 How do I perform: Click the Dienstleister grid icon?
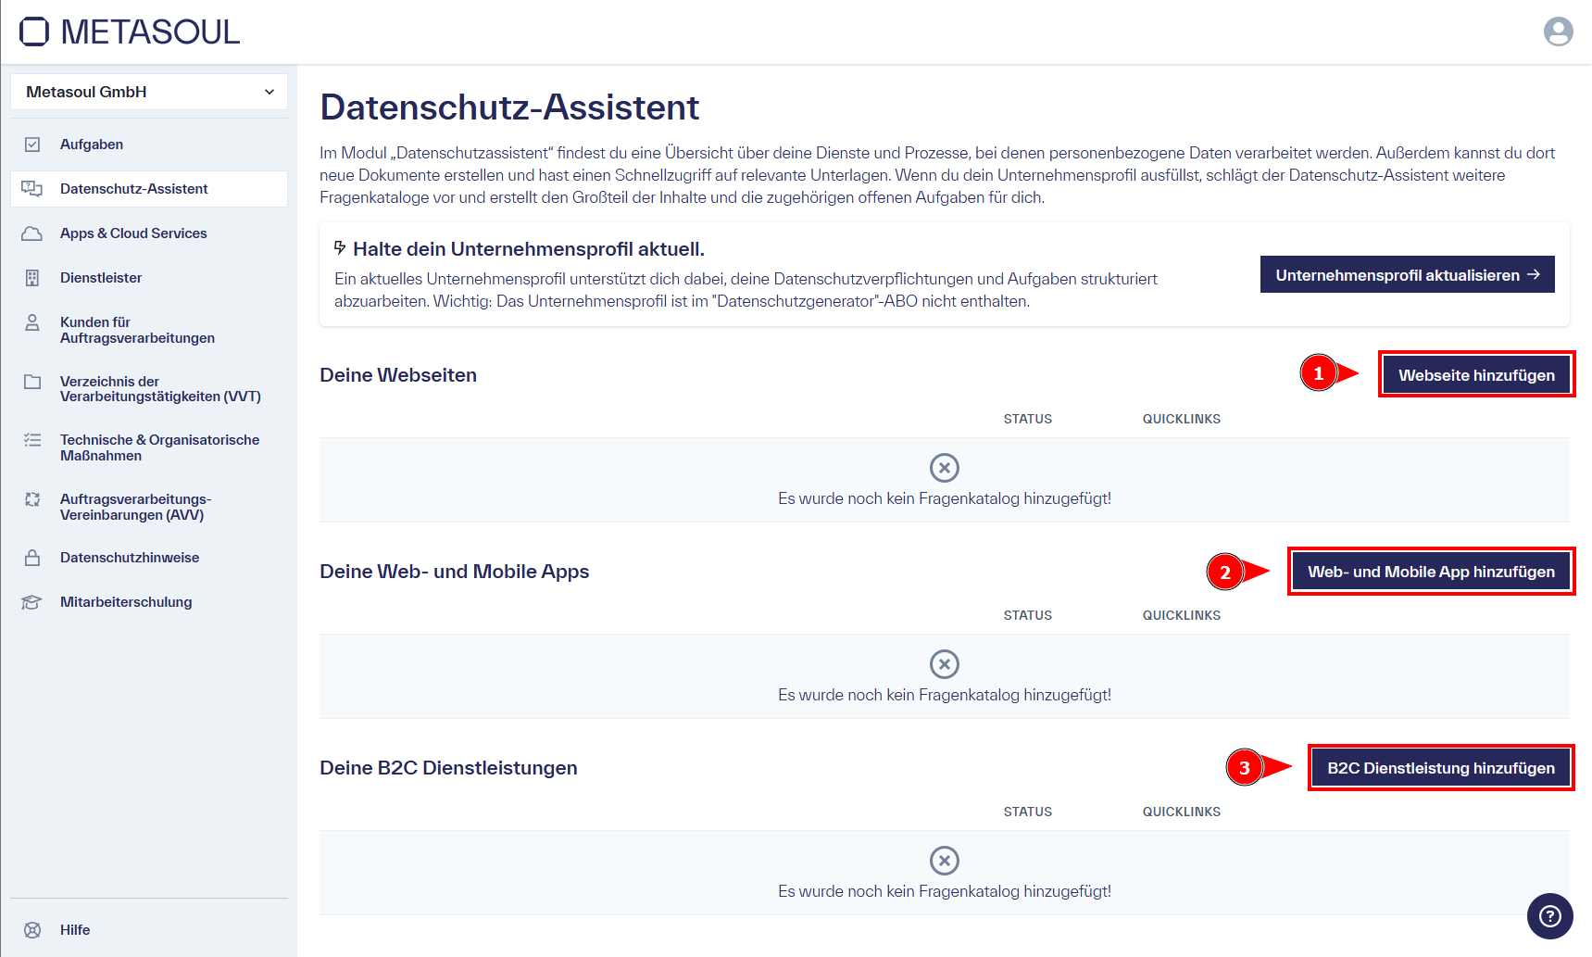[x=32, y=277]
